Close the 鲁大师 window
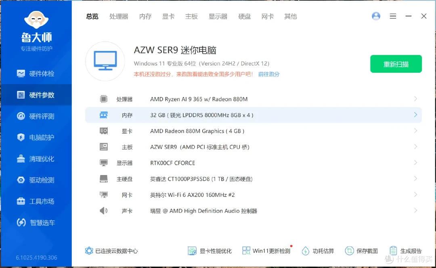 pyautogui.click(x=424, y=16)
